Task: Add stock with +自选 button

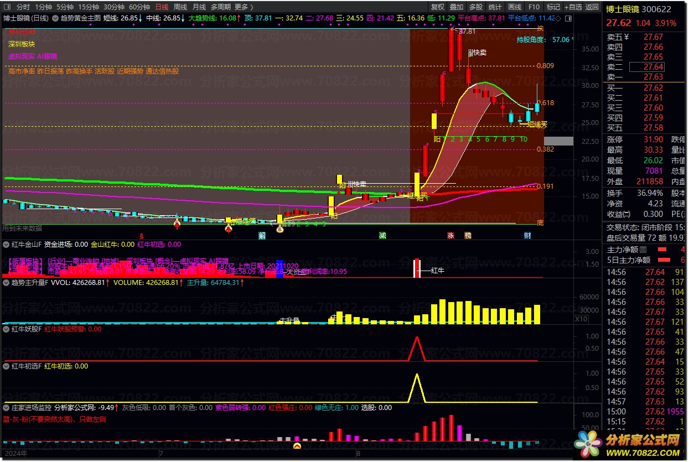Action: point(573,7)
